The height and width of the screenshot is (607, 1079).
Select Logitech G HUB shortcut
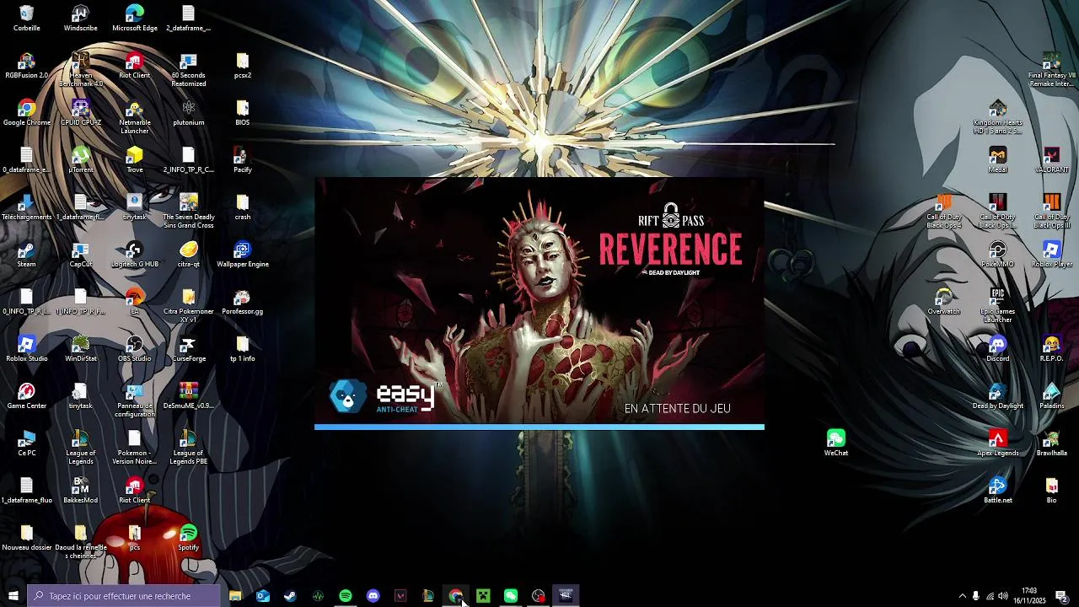pyautogui.click(x=135, y=255)
